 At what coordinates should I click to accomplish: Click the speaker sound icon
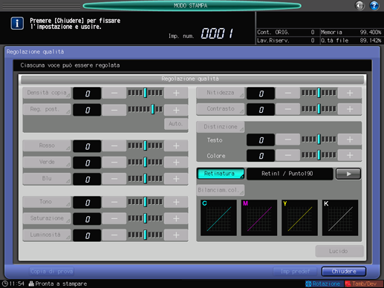[359, 5]
